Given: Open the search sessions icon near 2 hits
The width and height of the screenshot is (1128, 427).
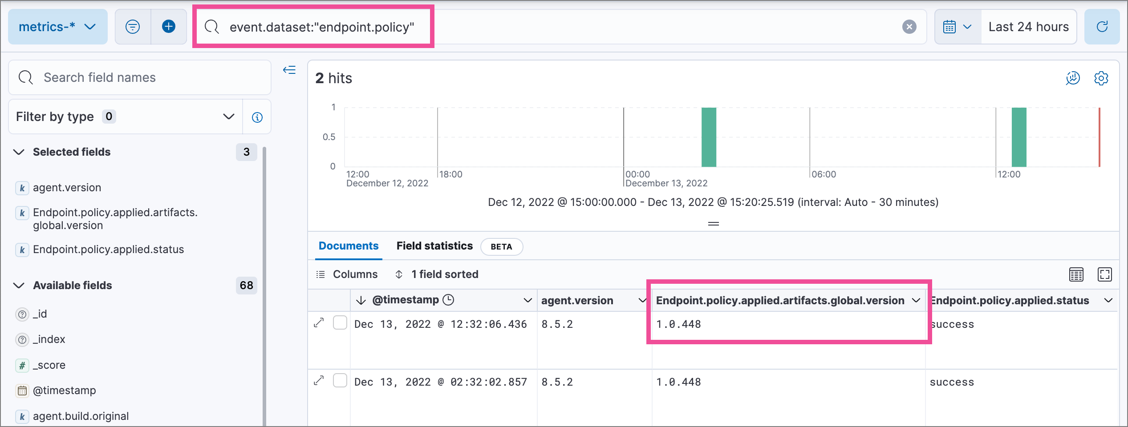Looking at the screenshot, I should (x=1073, y=78).
